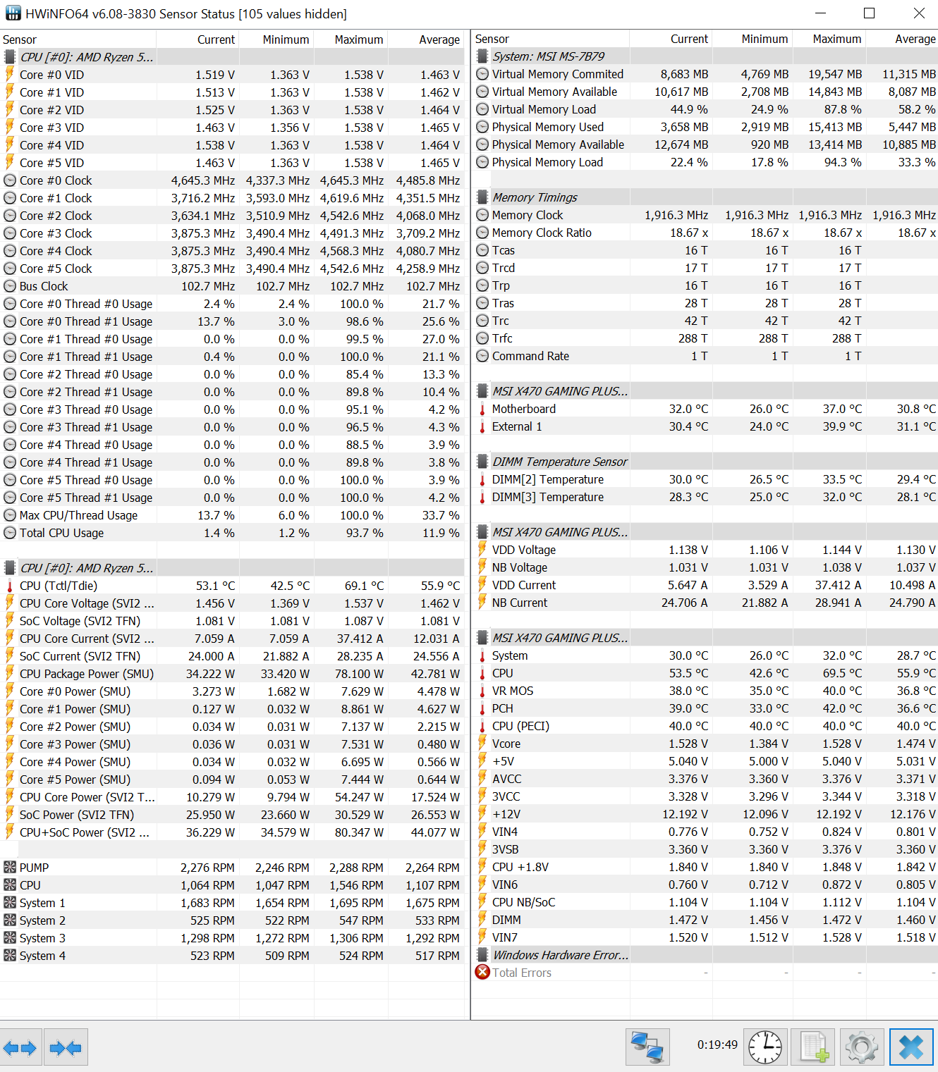Viewport: 938px width, 1072px height.
Task: Click the DIMM[2] Temperature thermometer icon
Action: (482, 479)
